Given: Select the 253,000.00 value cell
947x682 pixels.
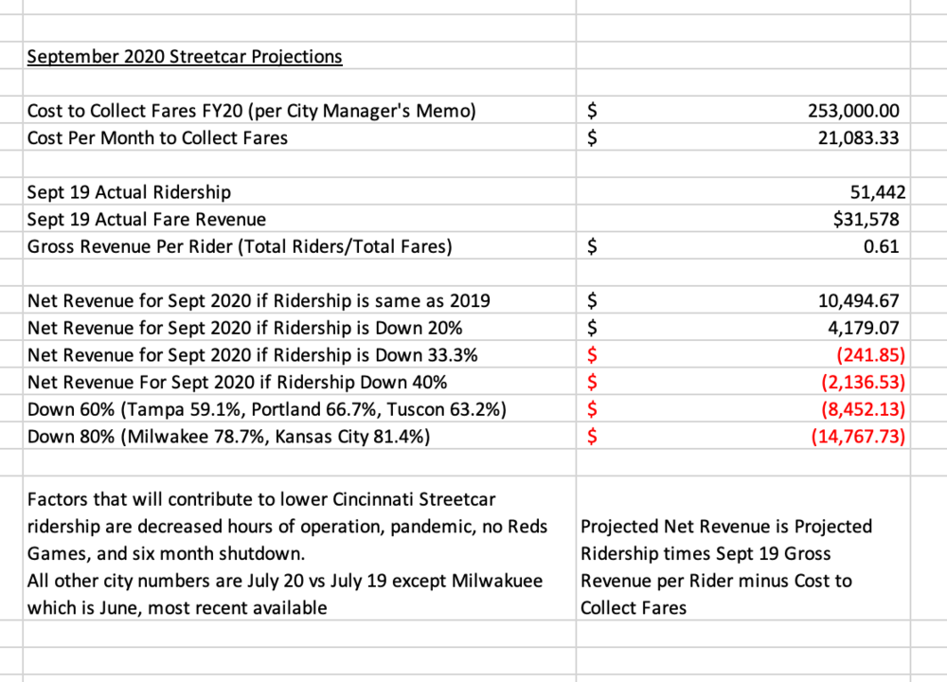Looking at the screenshot, I should 742,110.
